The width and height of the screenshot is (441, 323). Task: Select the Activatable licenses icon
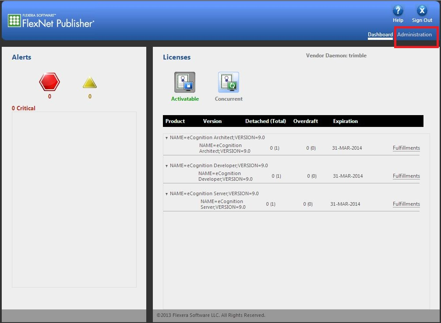point(185,82)
